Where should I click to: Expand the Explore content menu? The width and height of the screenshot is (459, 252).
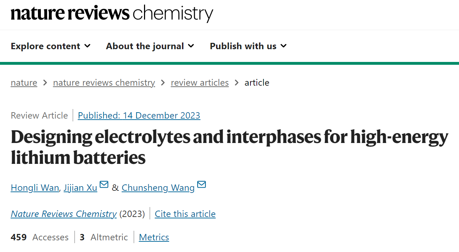(x=51, y=46)
